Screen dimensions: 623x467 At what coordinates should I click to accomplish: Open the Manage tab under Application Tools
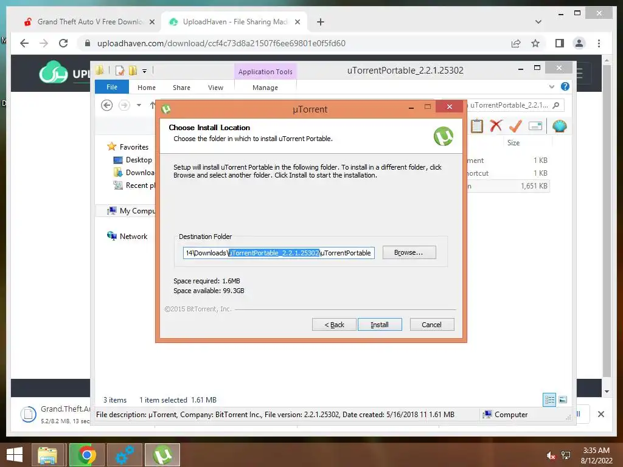click(x=265, y=88)
